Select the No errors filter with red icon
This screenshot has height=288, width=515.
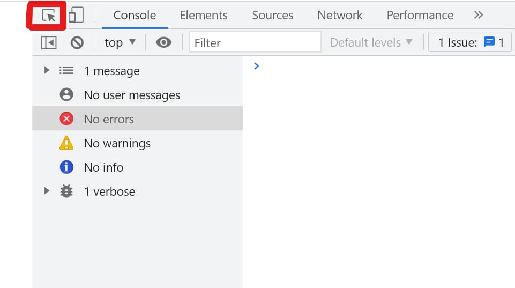[x=138, y=119]
